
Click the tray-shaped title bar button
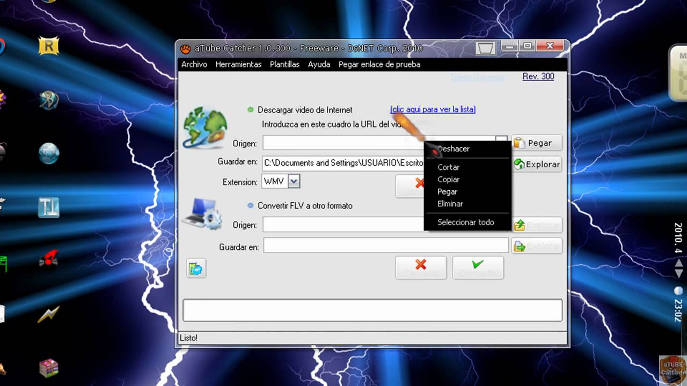(x=486, y=48)
